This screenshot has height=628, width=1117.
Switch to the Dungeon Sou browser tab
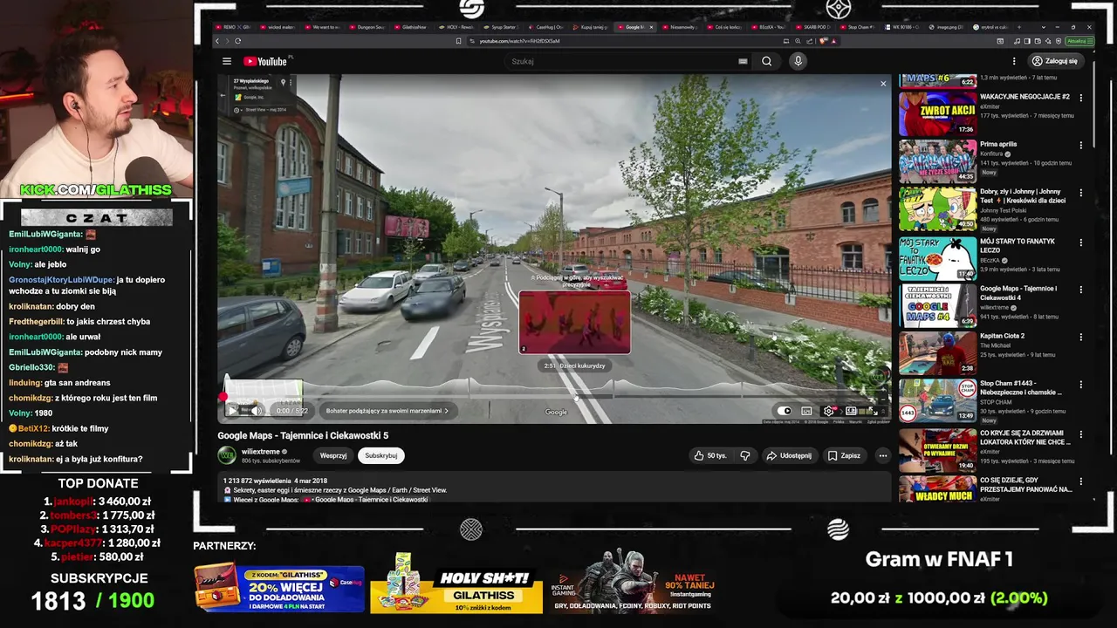tap(367, 27)
